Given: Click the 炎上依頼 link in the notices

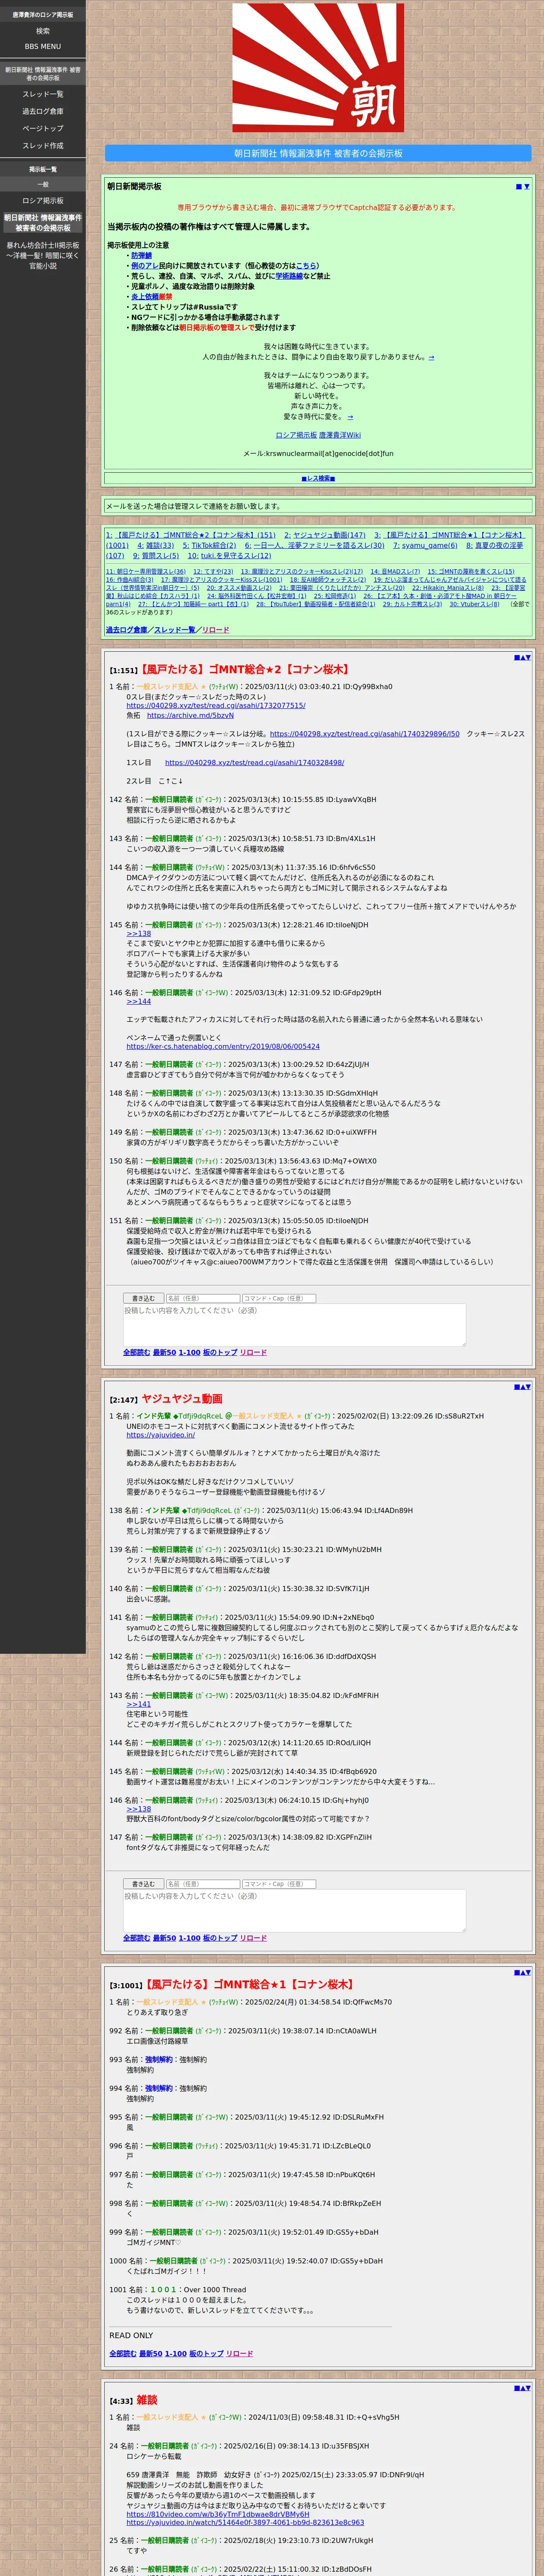Looking at the screenshot, I should [145, 297].
